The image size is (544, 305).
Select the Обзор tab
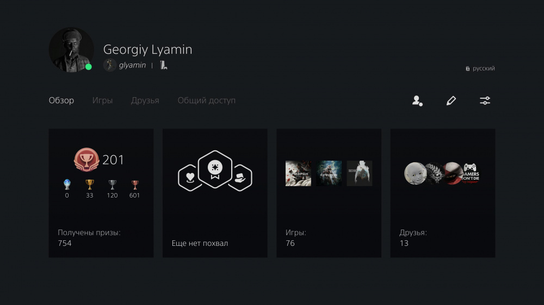(61, 100)
